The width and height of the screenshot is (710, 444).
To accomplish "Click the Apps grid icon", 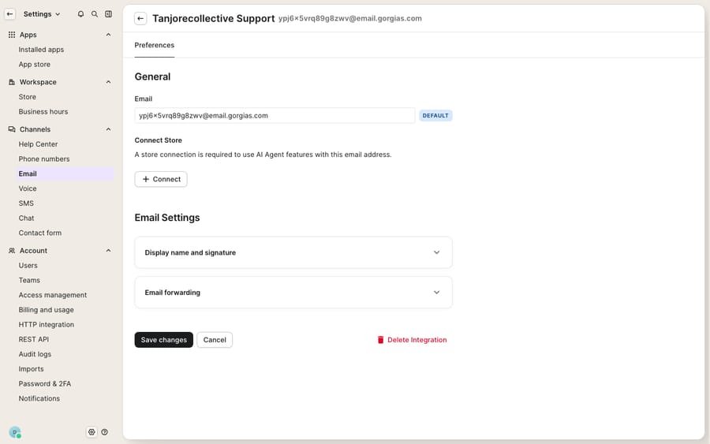I will click(x=12, y=35).
